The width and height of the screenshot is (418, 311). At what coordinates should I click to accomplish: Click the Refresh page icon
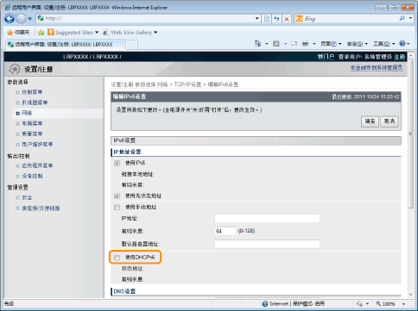pos(276,19)
